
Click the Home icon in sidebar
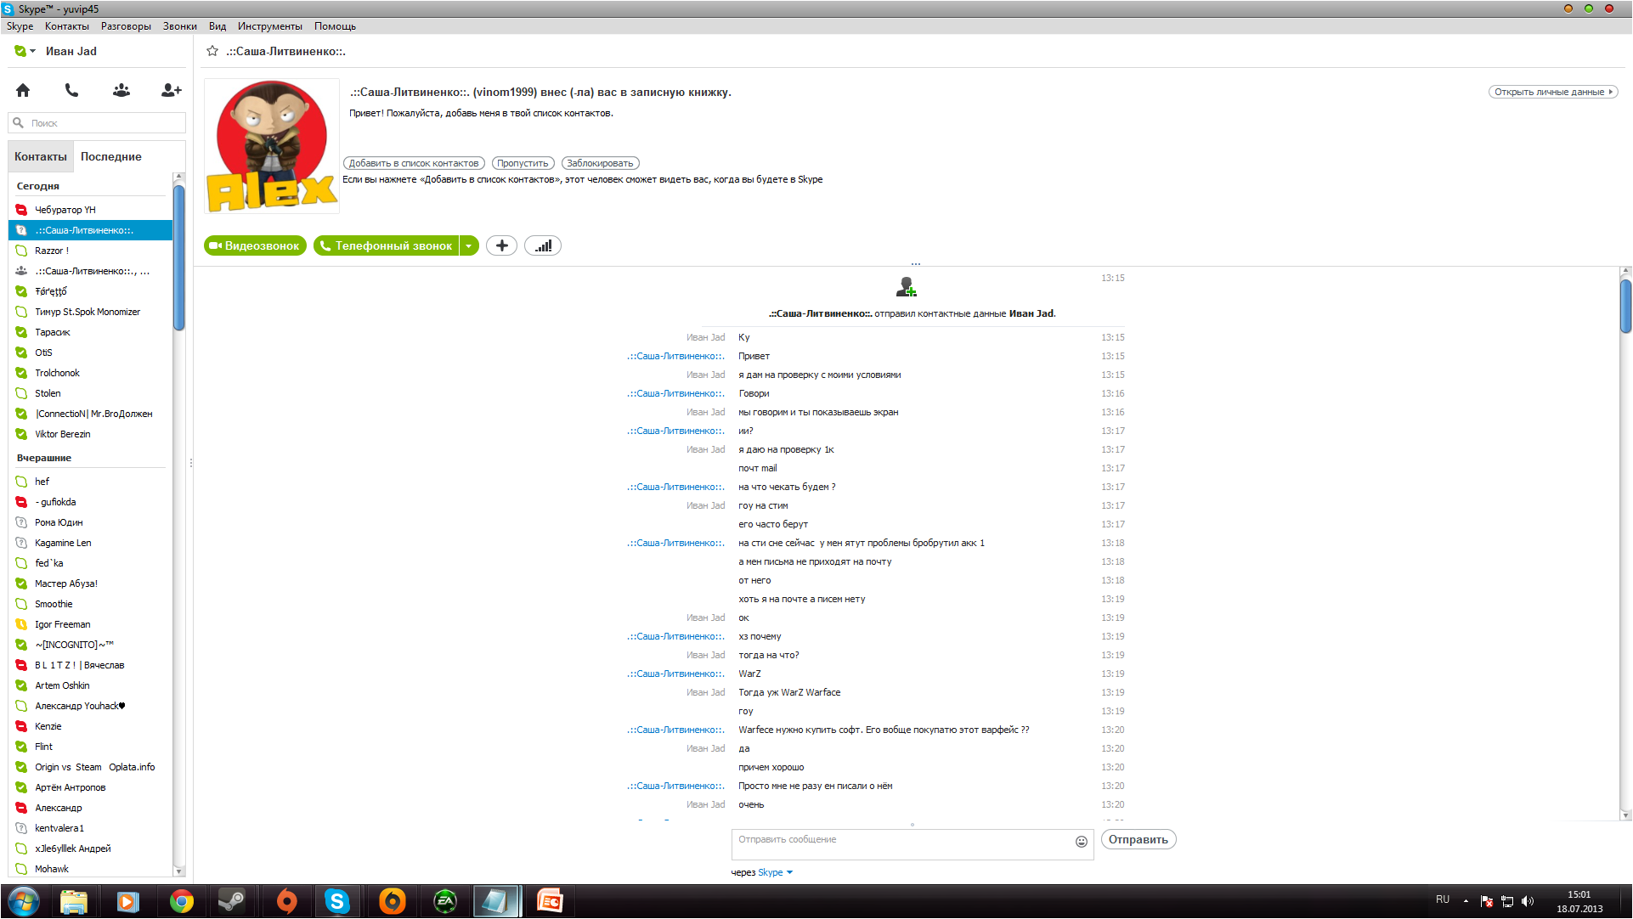click(x=23, y=90)
